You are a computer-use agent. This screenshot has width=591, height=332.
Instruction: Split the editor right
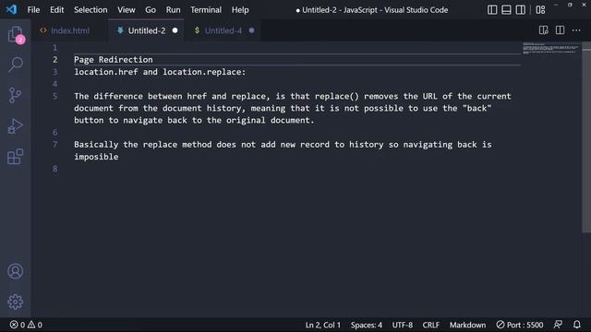click(561, 30)
